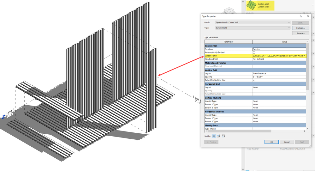Click the Type Image parameter row
Image resolution: width=315 pixels, height=171 pixels.
tap(255, 129)
